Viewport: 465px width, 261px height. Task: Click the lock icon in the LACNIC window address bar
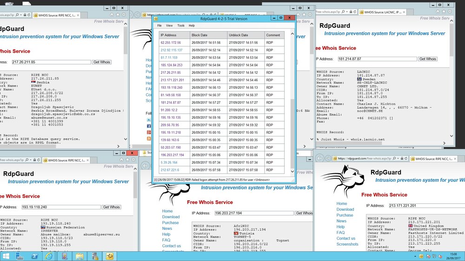[x=351, y=12]
